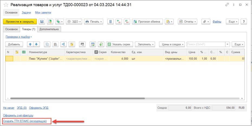The height and width of the screenshot is (126, 252).
Task: Click Оформить счет-фактуру link
Action: point(18,115)
